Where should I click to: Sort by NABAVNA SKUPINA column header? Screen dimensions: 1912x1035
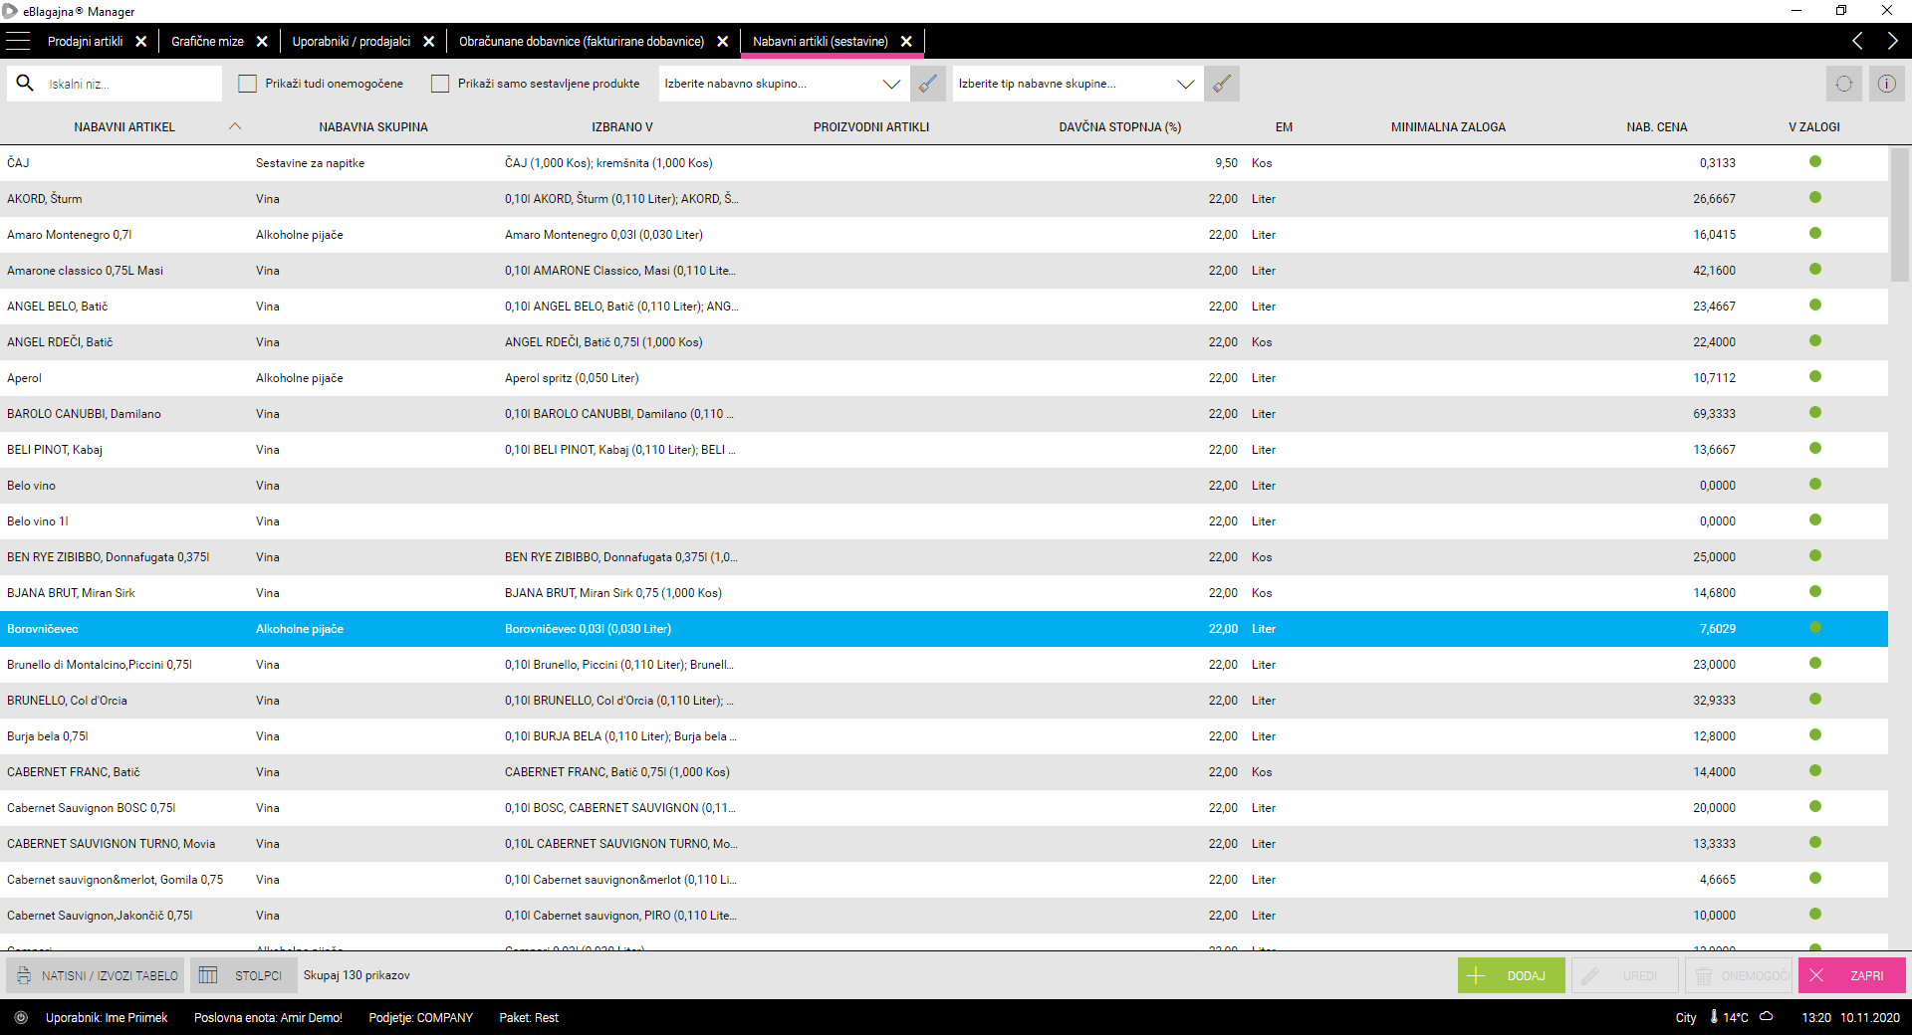pyautogui.click(x=373, y=126)
